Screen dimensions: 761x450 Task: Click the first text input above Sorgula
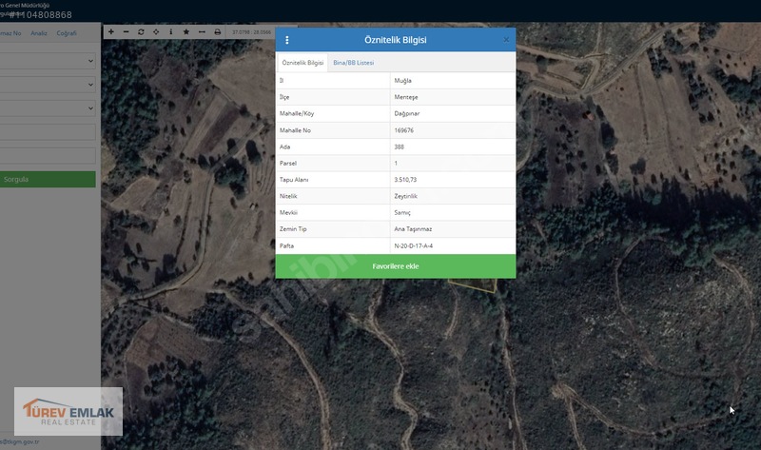click(48, 132)
